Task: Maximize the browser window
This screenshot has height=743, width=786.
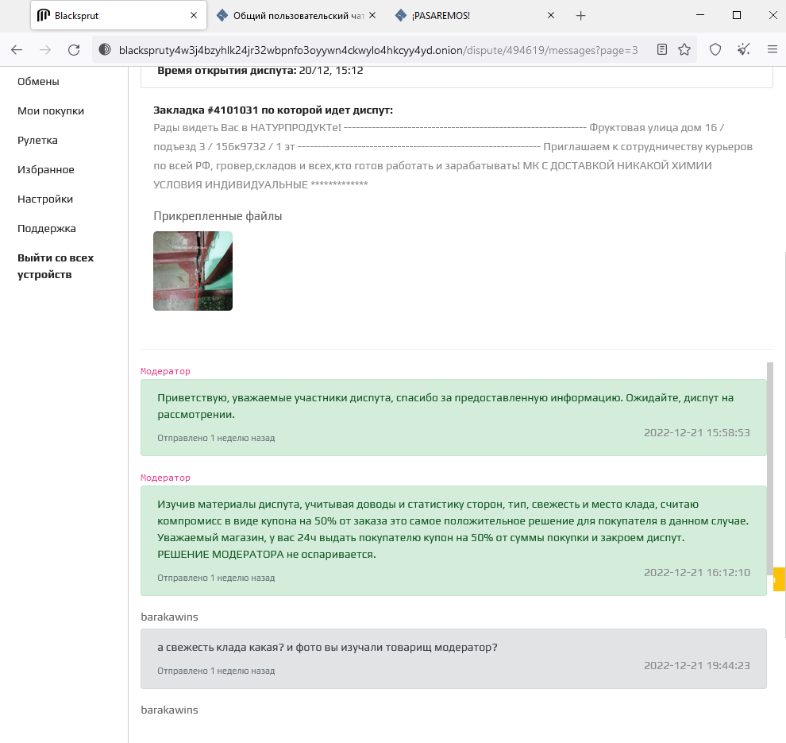Action: click(736, 15)
